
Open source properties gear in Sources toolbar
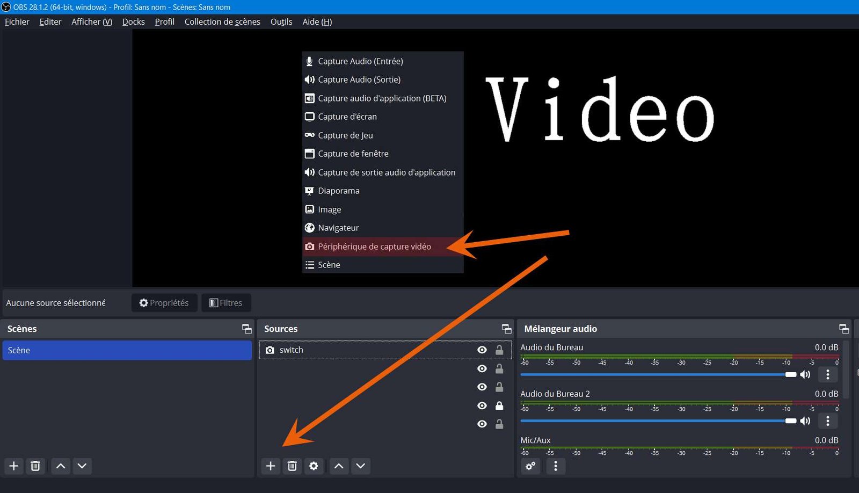click(x=314, y=466)
